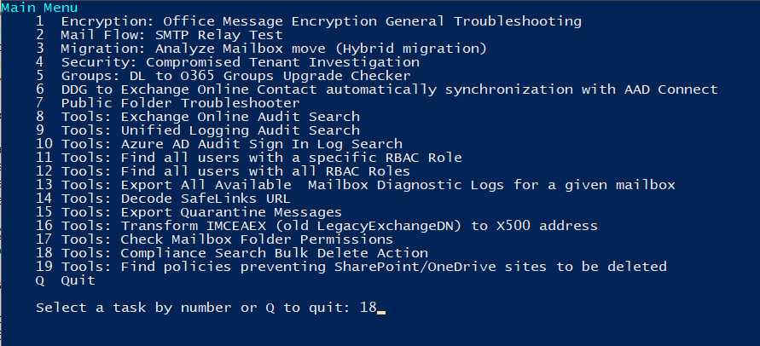Image resolution: width=760 pixels, height=346 pixels.
Task: Choose Compromised Tenant Investigation entry
Action: (x=228, y=62)
